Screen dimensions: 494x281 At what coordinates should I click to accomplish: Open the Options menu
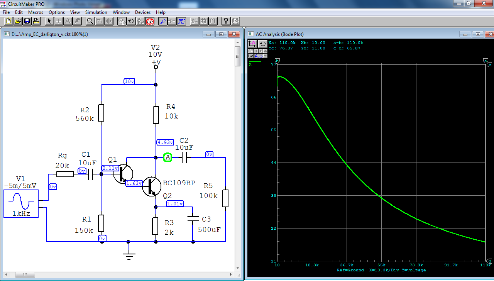click(57, 12)
